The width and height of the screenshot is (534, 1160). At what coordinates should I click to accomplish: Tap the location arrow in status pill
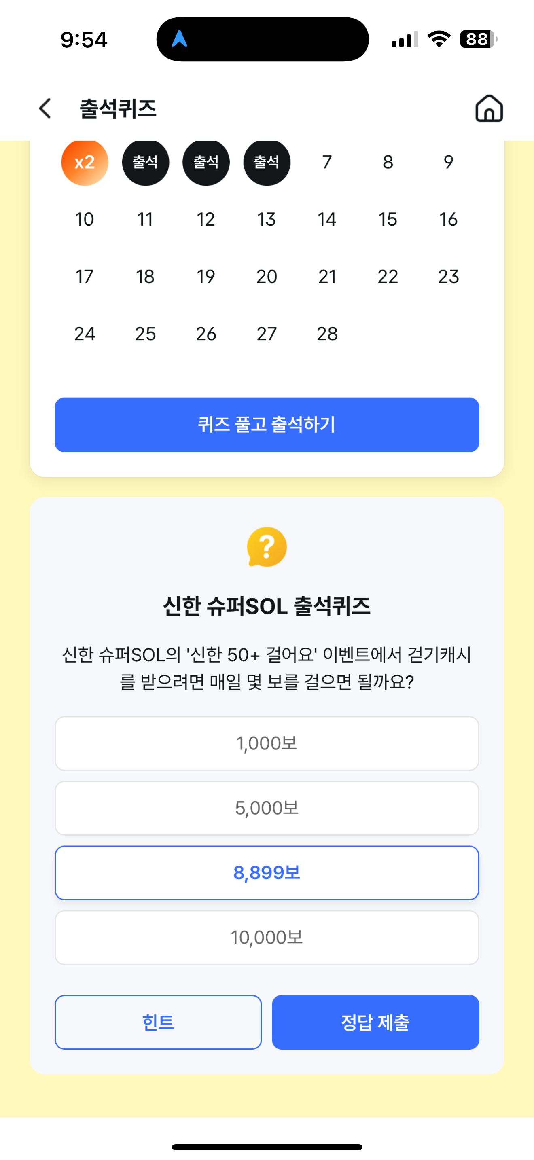click(x=180, y=39)
